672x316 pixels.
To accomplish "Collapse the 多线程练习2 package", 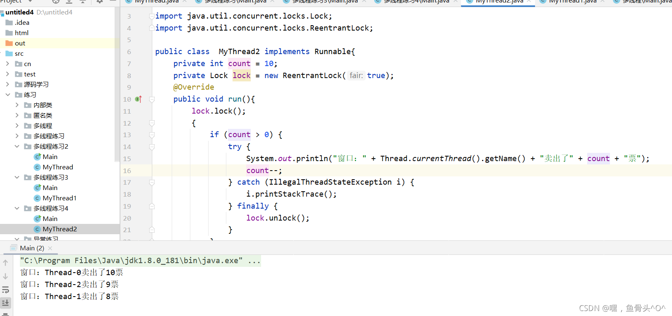I will (x=17, y=146).
